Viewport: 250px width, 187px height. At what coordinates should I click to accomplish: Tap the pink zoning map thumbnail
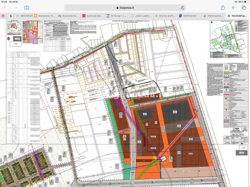pos(32,32)
